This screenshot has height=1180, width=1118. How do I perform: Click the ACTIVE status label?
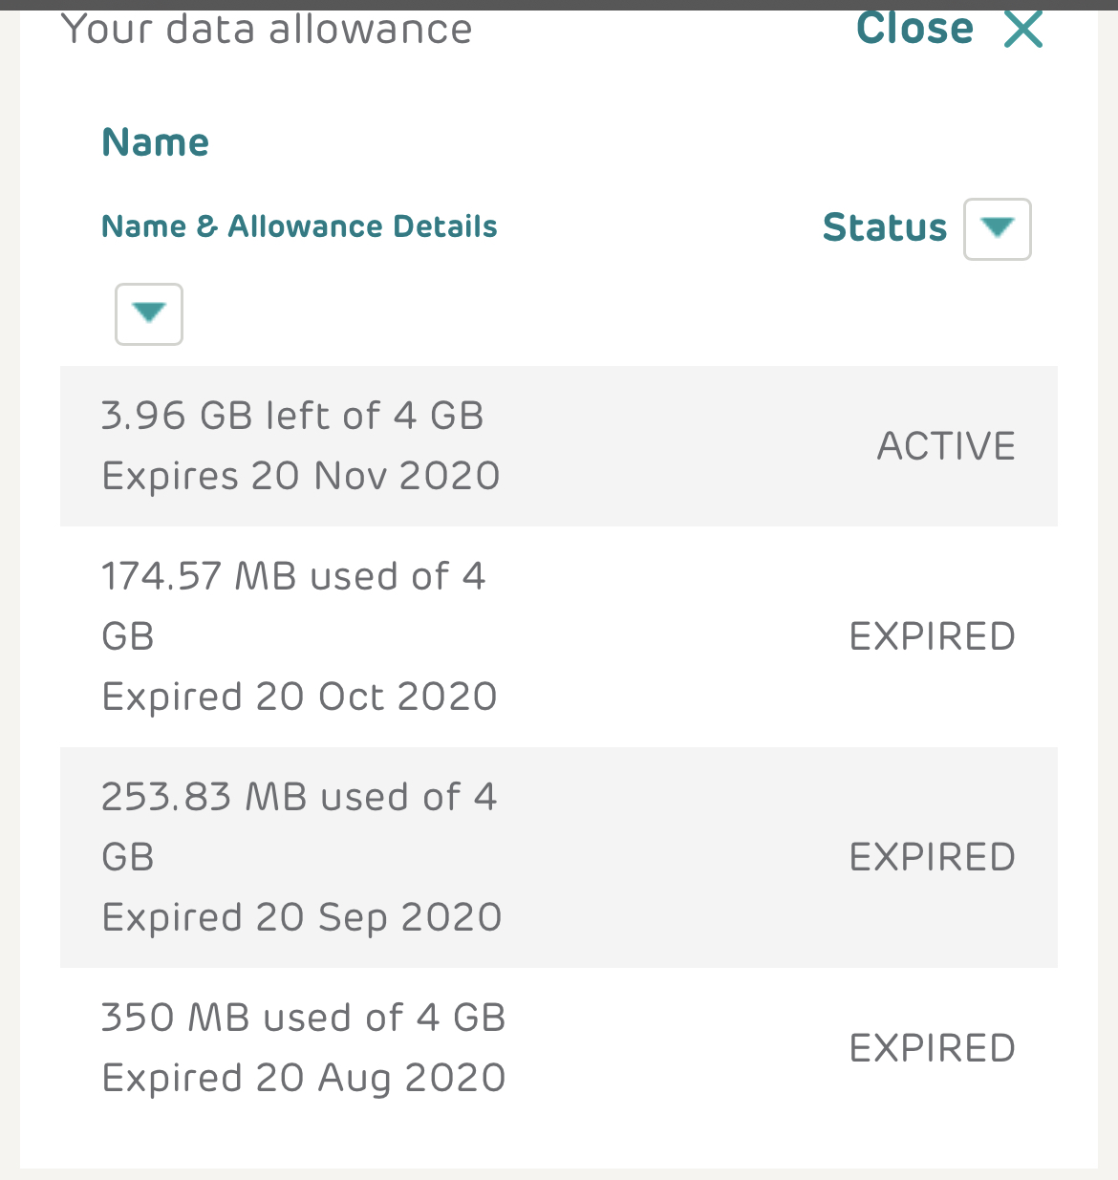pos(946,446)
